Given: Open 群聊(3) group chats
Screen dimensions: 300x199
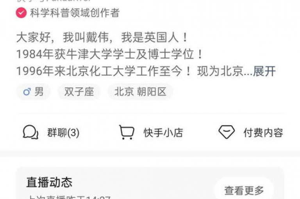Looking at the screenshot, I should coord(63,133).
